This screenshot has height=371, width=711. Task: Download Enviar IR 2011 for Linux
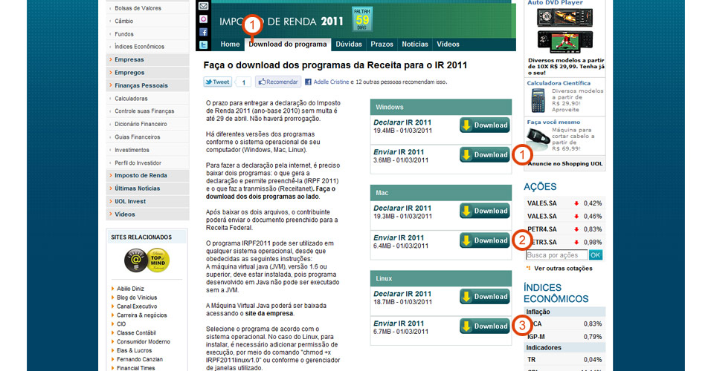pos(485,326)
